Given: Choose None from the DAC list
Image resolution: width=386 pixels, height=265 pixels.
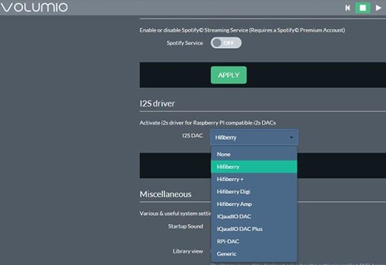Looking at the screenshot, I should pyautogui.click(x=254, y=154).
